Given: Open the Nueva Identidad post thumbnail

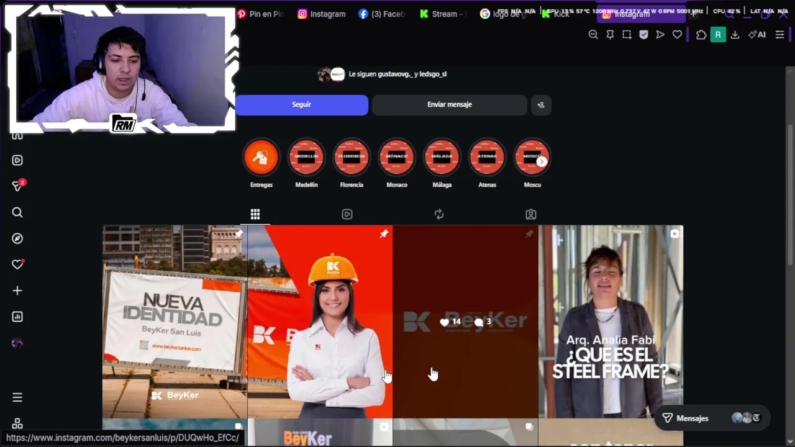Looking at the screenshot, I should [x=175, y=322].
